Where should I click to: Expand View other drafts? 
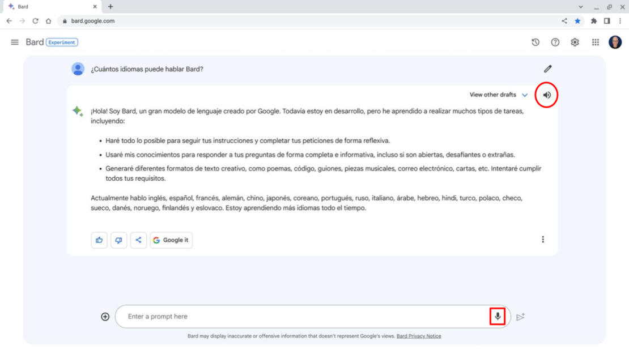[x=498, y=95]
